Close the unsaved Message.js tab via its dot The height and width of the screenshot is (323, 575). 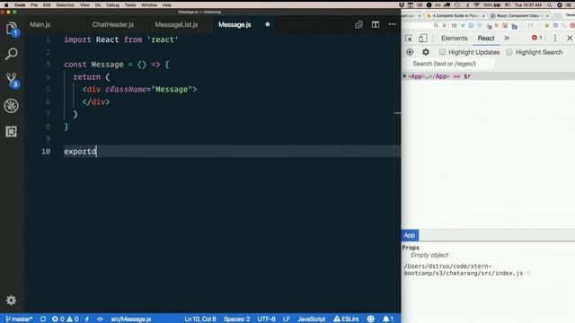[268, 24]
